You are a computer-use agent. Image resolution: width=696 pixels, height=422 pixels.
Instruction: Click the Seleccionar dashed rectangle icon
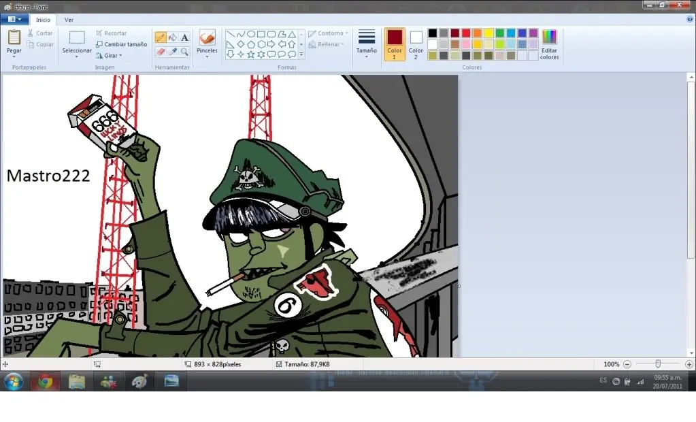(x=77, y=37)
